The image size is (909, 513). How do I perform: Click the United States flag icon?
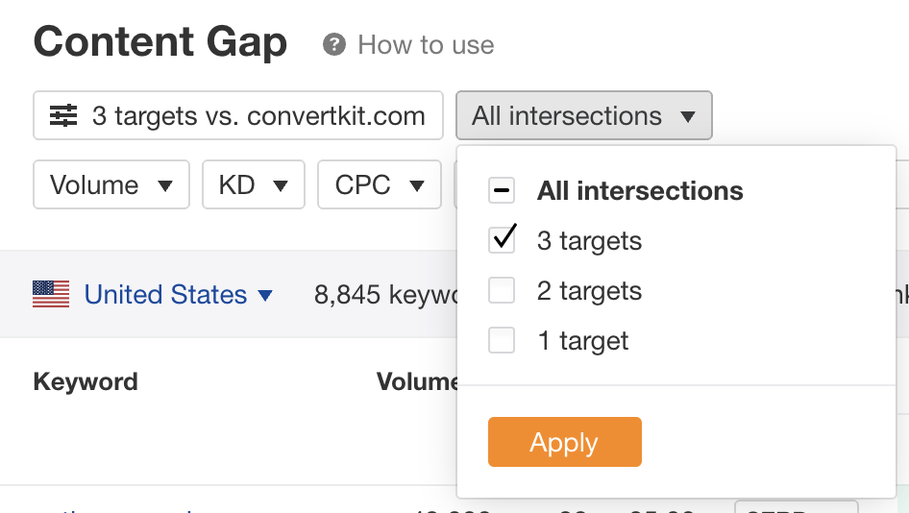[x=51, y=294]
